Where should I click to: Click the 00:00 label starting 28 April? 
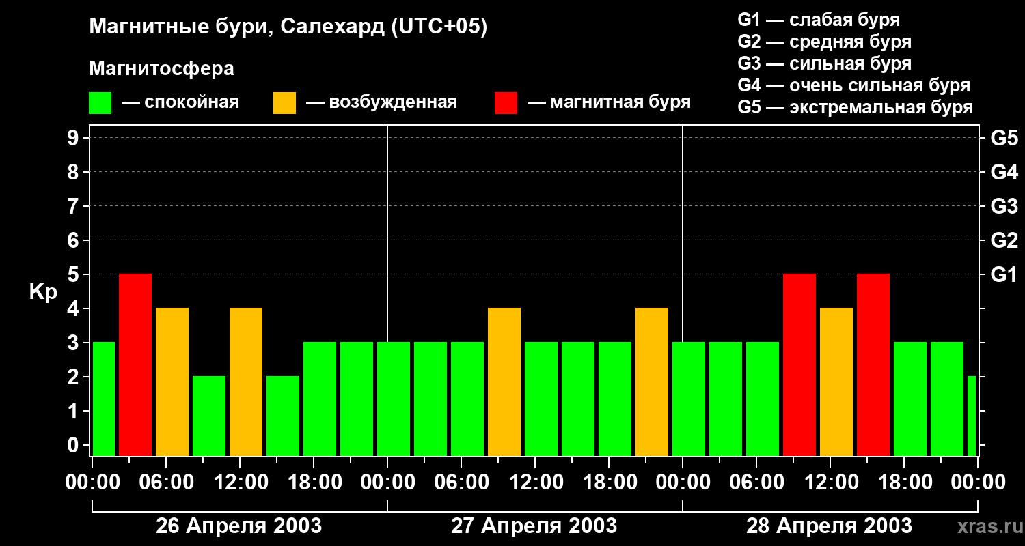[683, 482]
